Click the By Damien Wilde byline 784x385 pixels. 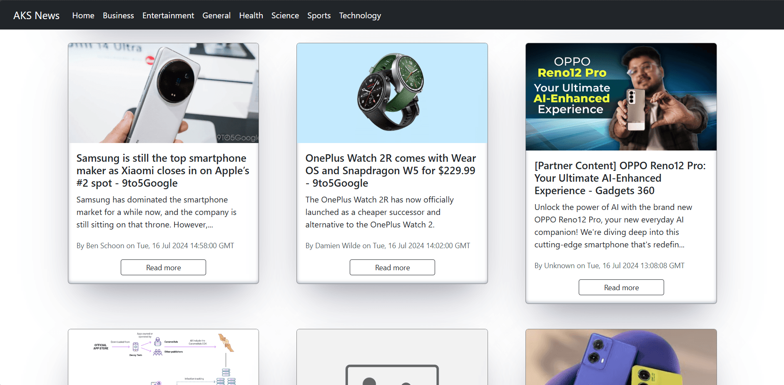coord(388,246)
